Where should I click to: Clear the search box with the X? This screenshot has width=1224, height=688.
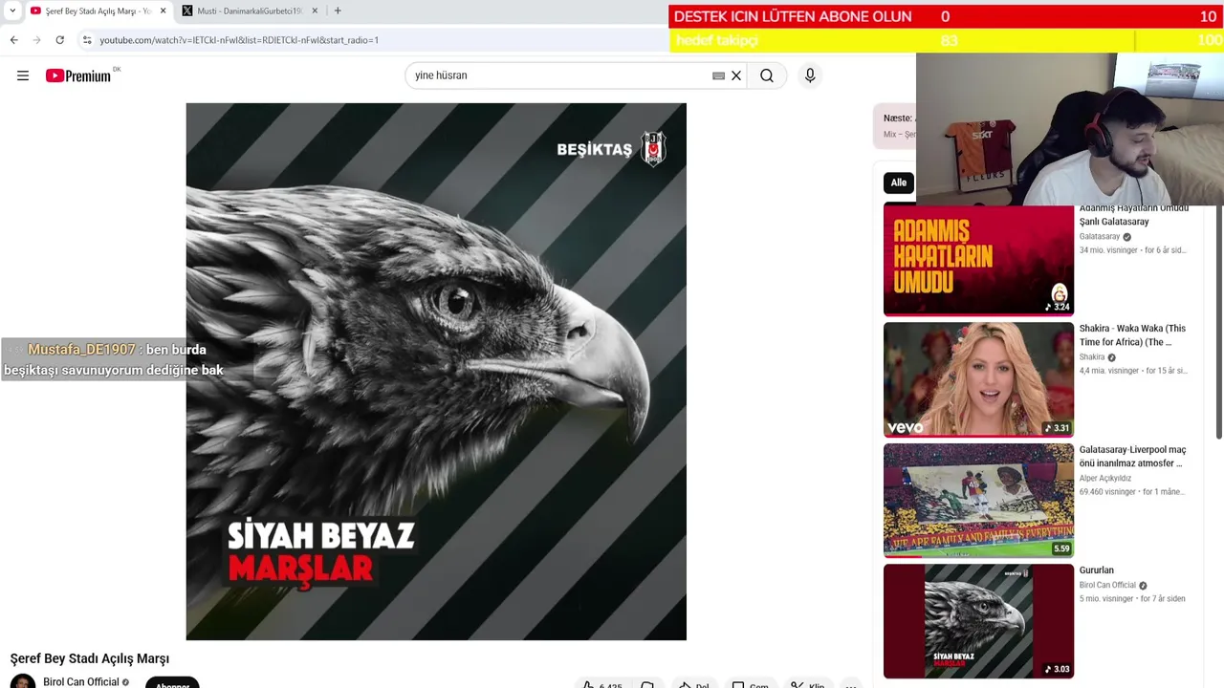[736, 75]
